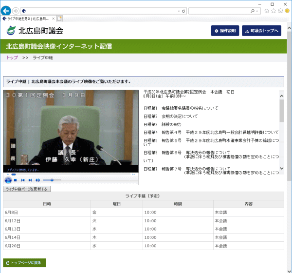Screen dimensions: 292x273
Task: Click ライブ中継ページを更新する button
Action: pos(27,189)
